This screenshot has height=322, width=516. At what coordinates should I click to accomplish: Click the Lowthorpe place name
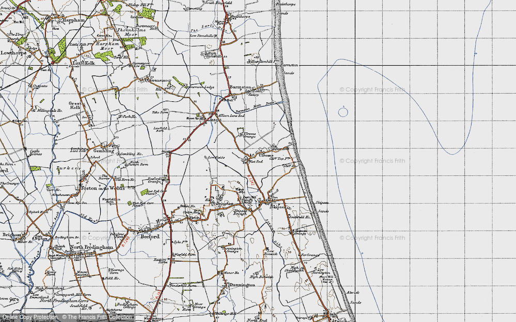point(13,53)
